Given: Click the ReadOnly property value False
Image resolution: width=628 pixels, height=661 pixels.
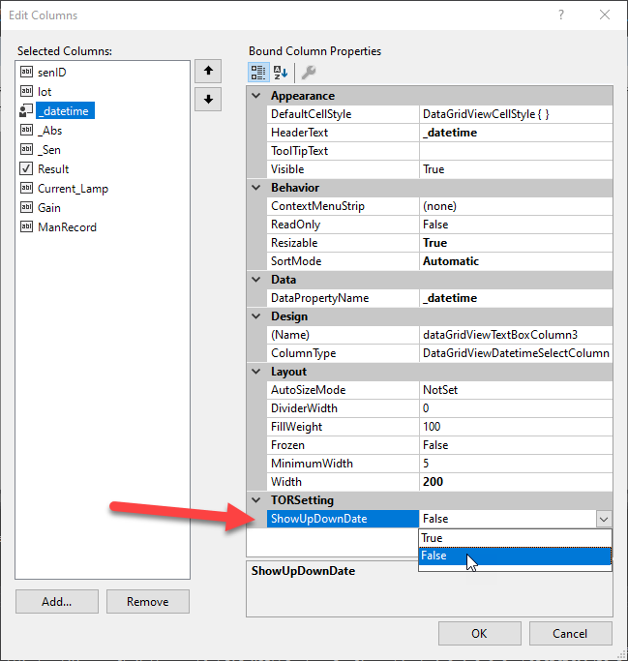Looking at the screenshot, I should [x=516, y=225].
